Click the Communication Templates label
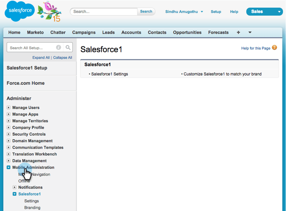 point(38,148)
